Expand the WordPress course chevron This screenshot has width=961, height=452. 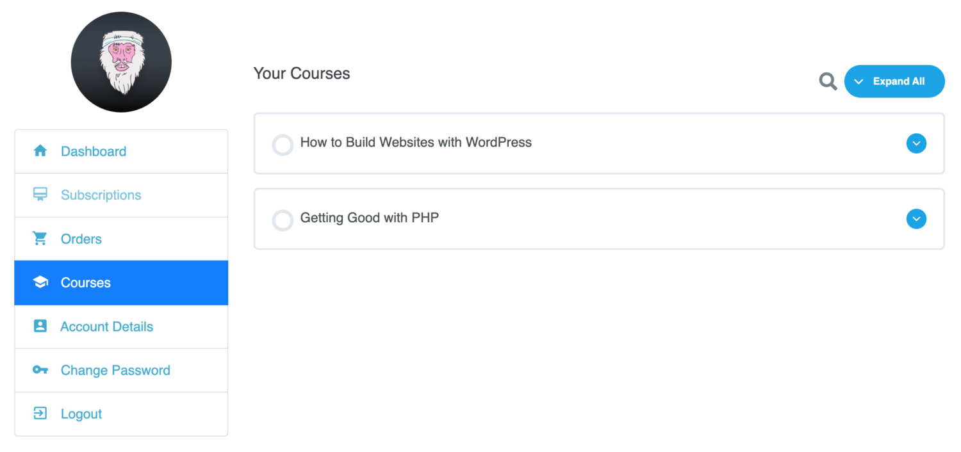click(916, 143)
